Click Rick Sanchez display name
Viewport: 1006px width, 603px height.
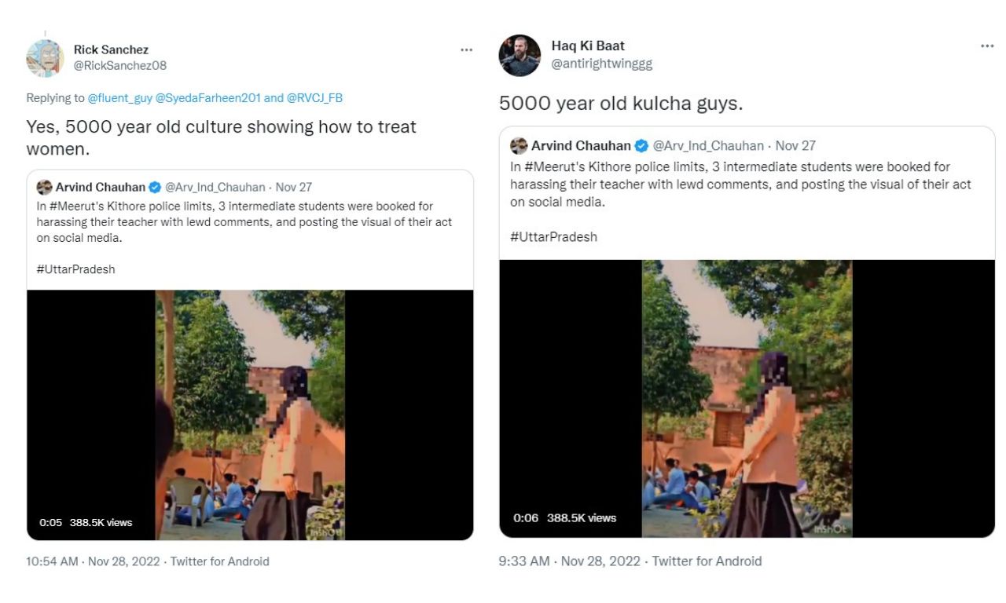pos(111,49)
